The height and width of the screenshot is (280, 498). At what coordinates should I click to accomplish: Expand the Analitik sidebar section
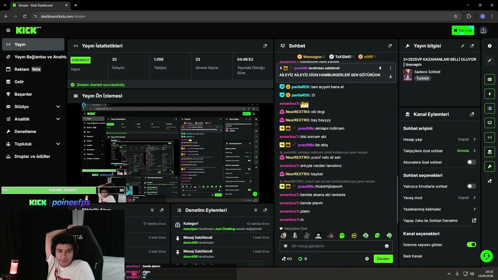[x=58, y=119]
